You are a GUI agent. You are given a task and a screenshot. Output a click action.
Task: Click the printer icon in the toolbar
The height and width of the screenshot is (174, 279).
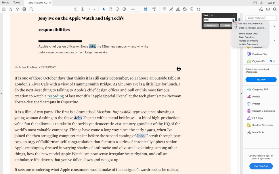(24, 9)
